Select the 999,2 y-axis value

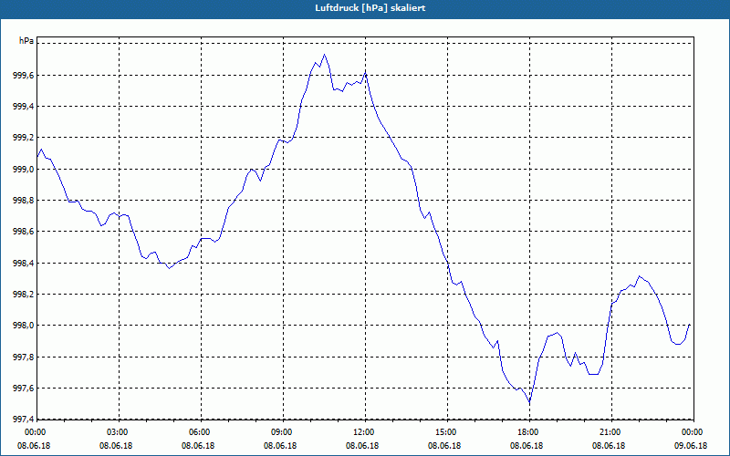pos(23,138)
